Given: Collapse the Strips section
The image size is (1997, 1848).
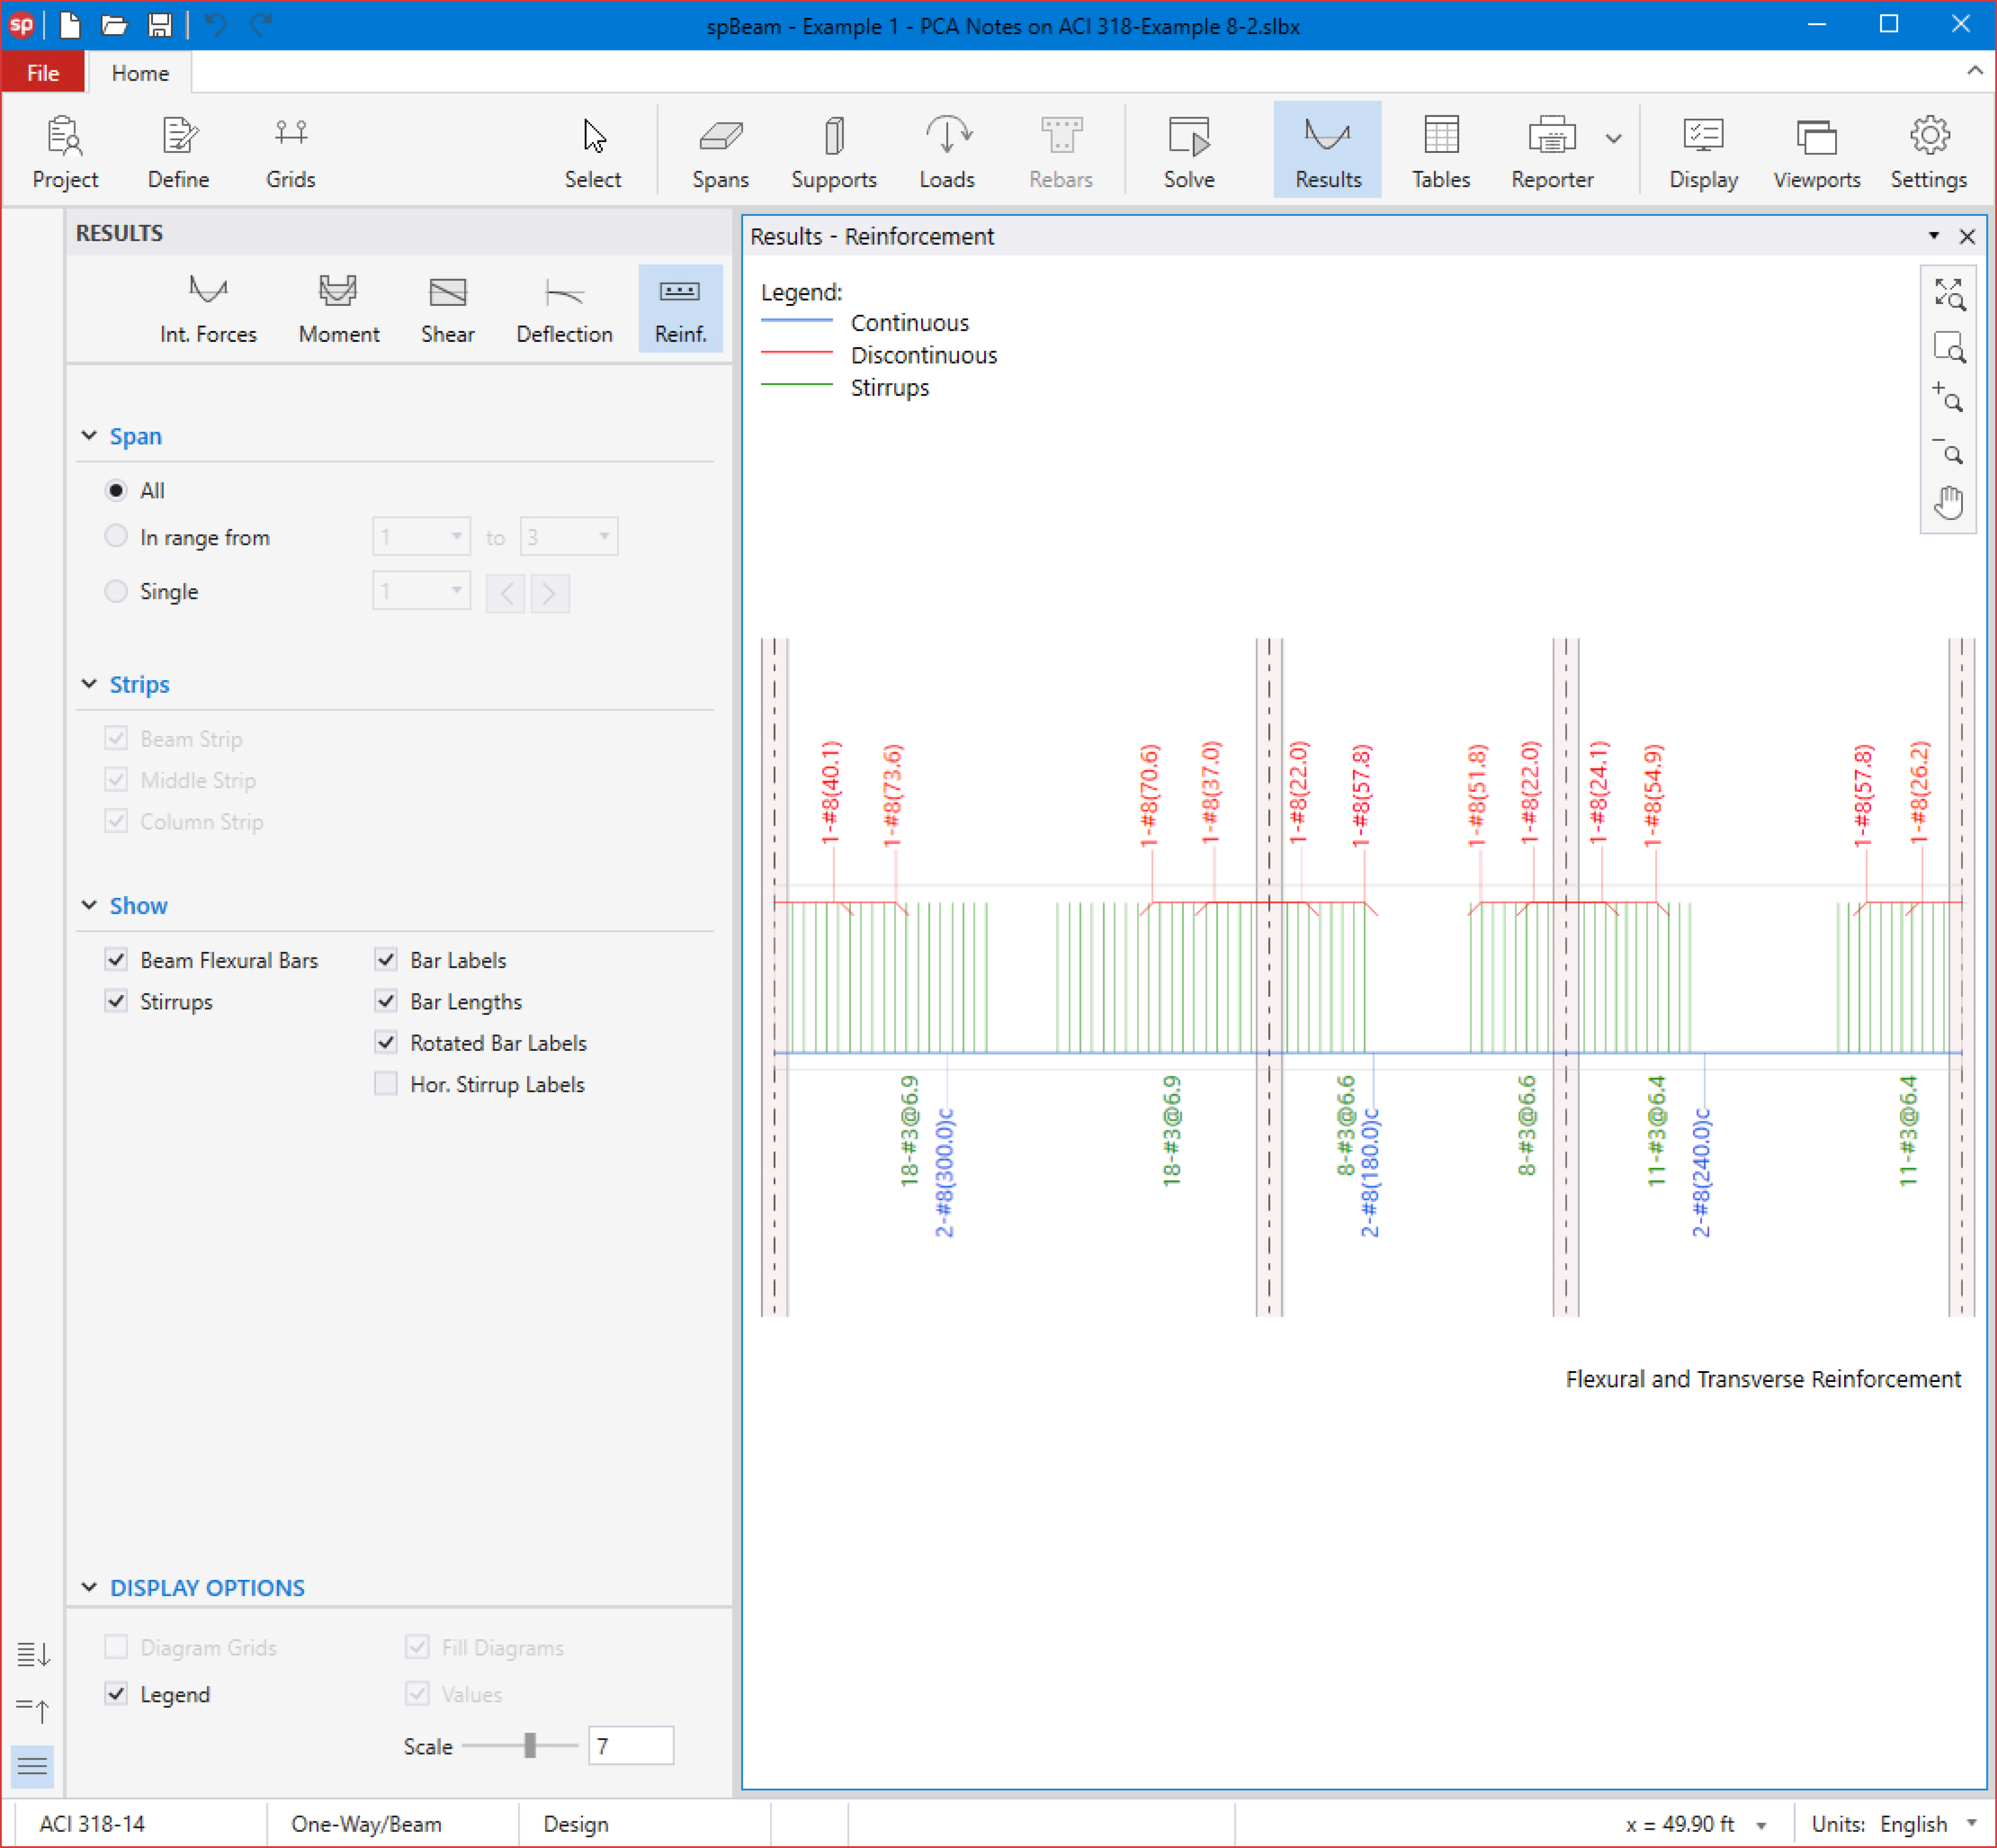Looking at the screenshot, I should (x=89, y=684).
